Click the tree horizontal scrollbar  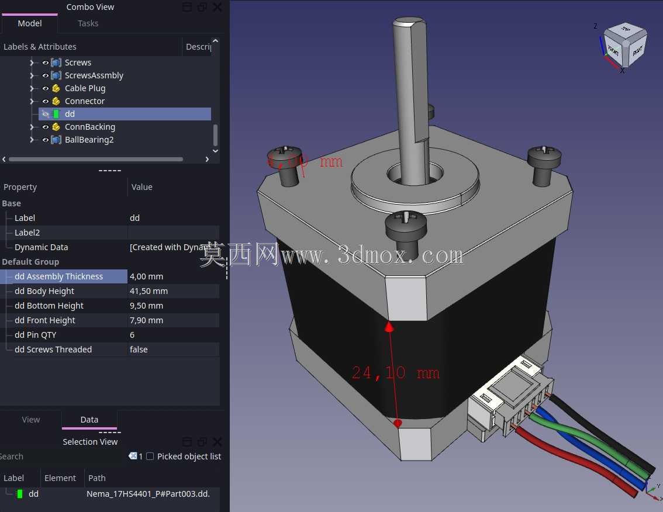coord(96,160)
